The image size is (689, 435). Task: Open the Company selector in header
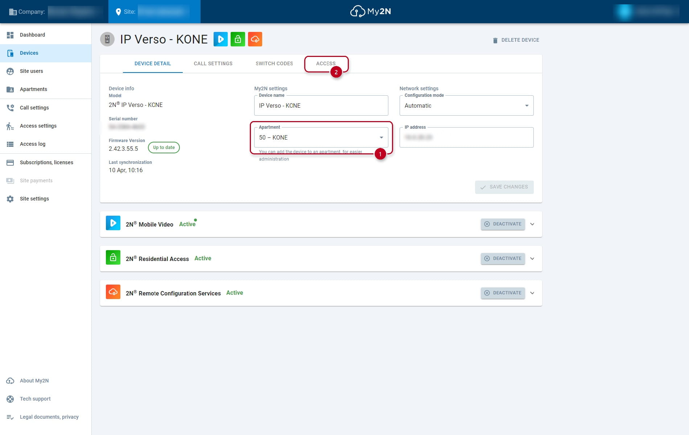coord(54,12)
